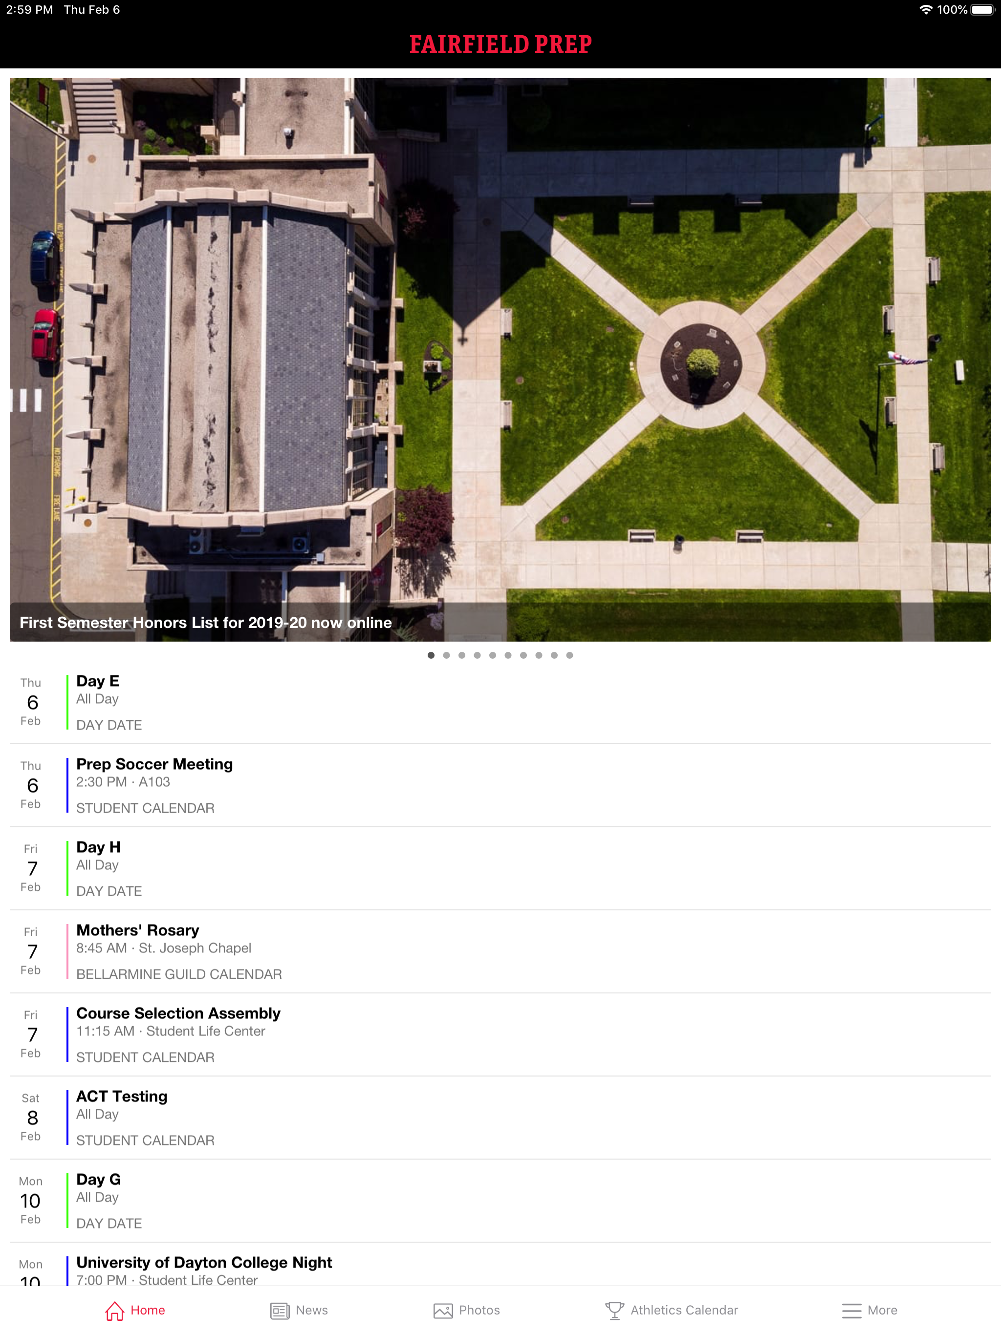Tap the Home house icon

114,1310
